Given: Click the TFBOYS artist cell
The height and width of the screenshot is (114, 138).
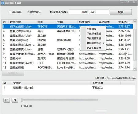Looking at the screenshot, I should pos(43,27).
